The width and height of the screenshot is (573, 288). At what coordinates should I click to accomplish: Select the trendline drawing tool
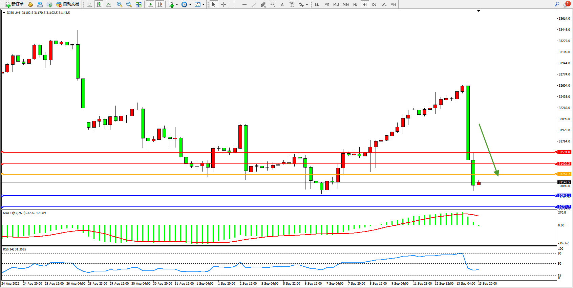click(x=254, y=4)
